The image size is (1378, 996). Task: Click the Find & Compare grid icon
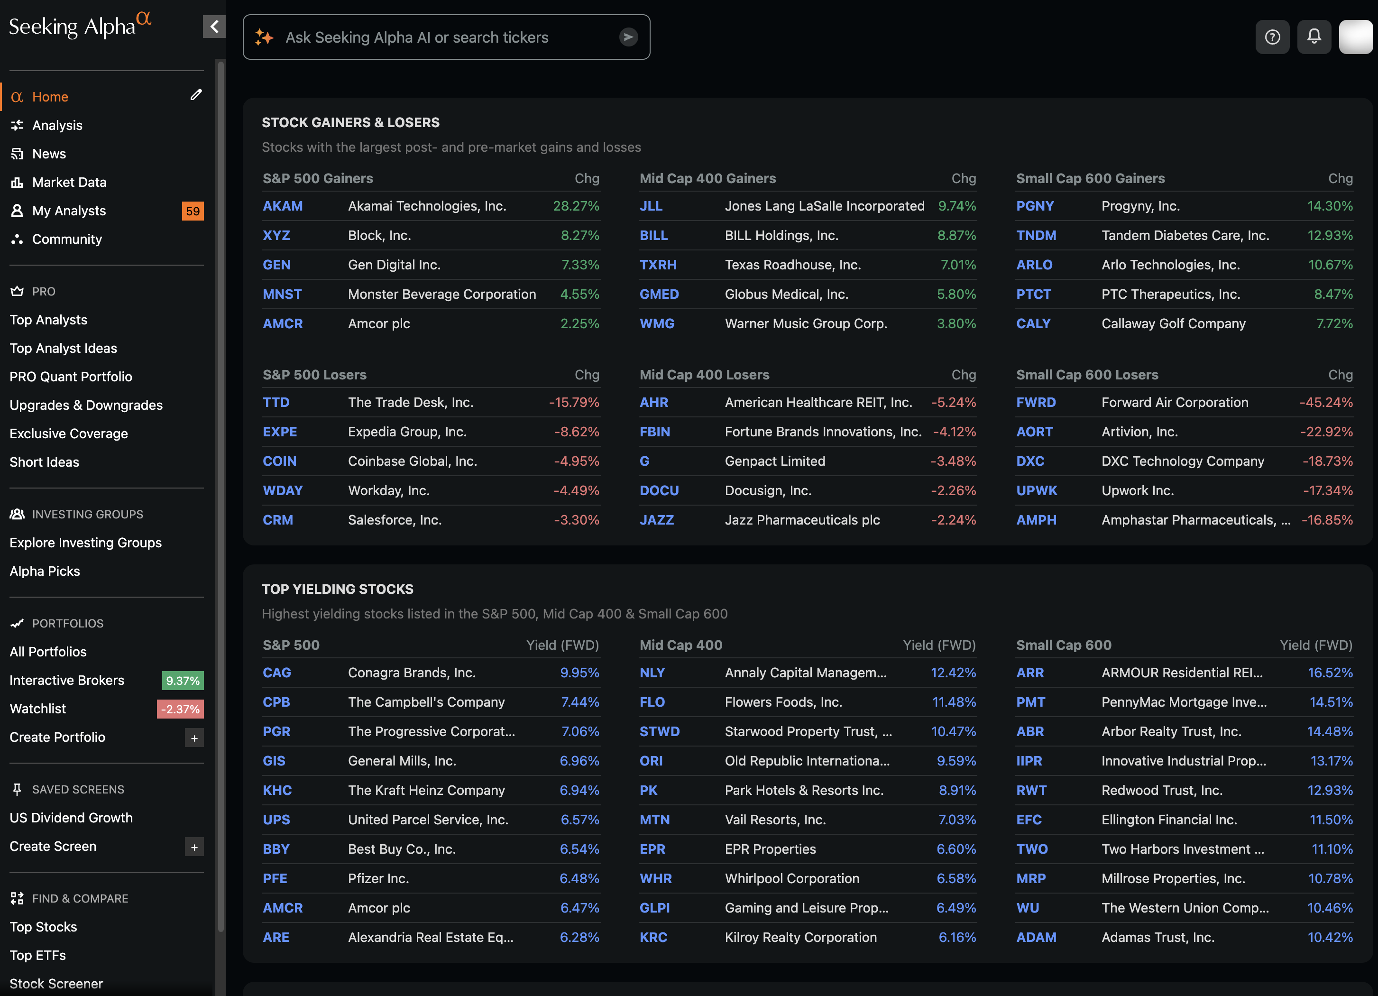pyautogui.click(x=17, y=898)
